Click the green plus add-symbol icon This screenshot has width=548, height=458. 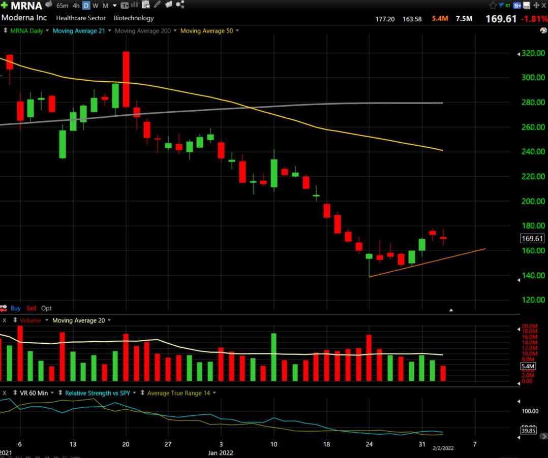coord(4,5)
